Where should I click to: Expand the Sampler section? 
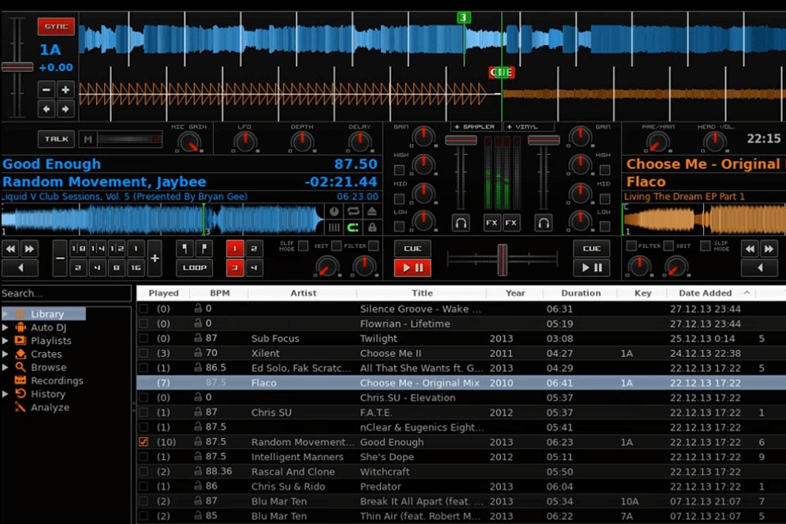click(475, 127)
